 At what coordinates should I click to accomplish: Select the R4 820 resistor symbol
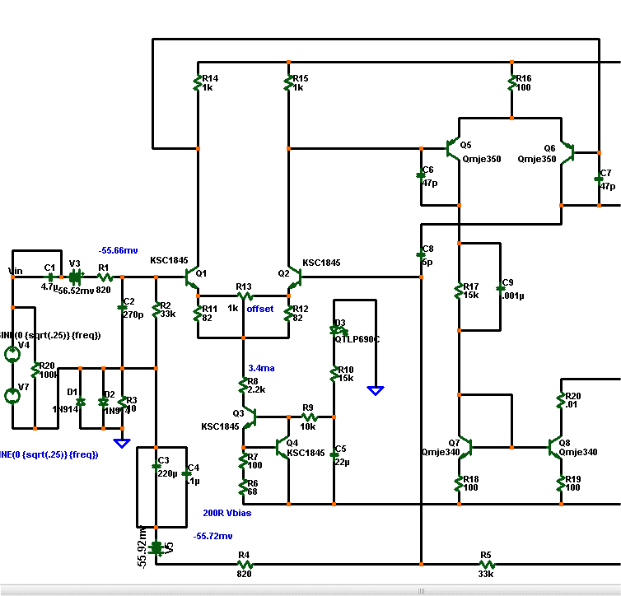(245, 564)
